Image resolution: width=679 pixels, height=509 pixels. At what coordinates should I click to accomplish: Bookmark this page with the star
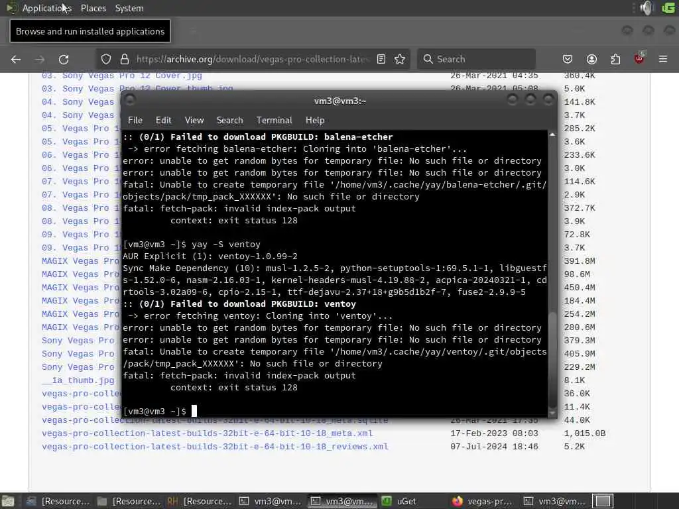pyautogui.click(x=400, y=59)
